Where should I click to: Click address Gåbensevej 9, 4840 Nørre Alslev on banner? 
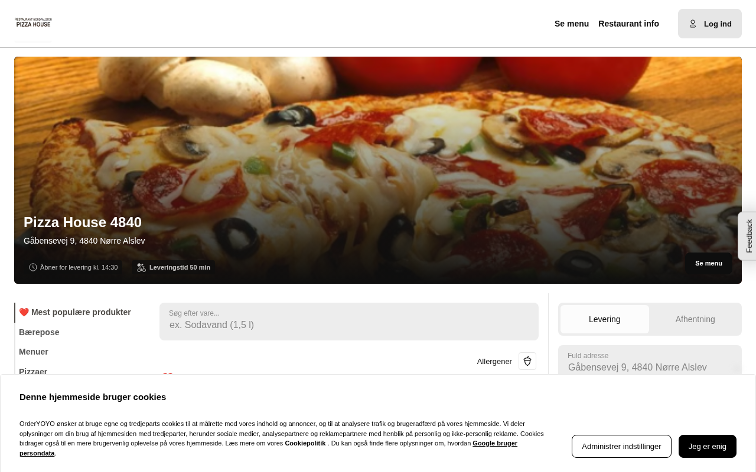pyautogui.click(x=84, y=241)
